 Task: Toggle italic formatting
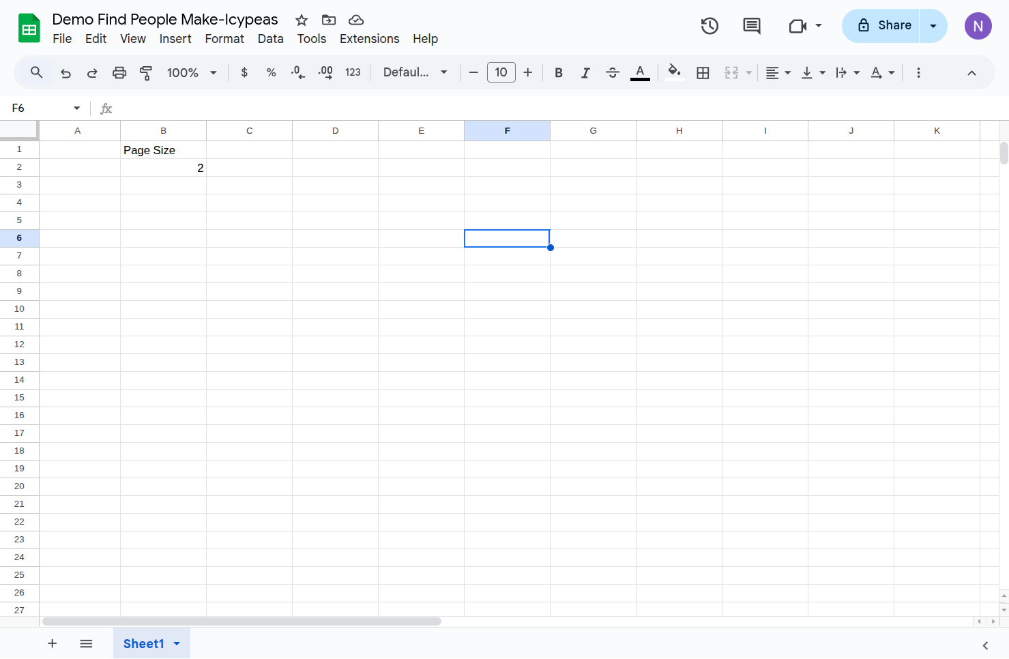pos(585,72)
